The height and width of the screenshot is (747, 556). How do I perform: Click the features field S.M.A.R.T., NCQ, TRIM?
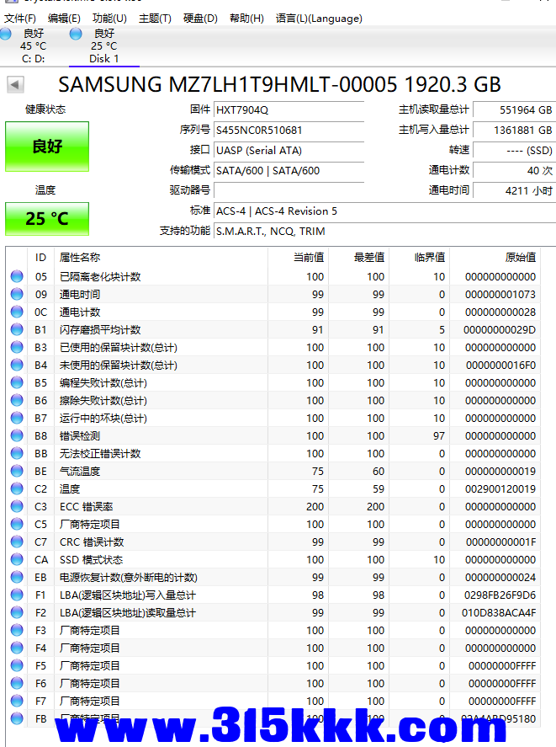pos(385,231)
